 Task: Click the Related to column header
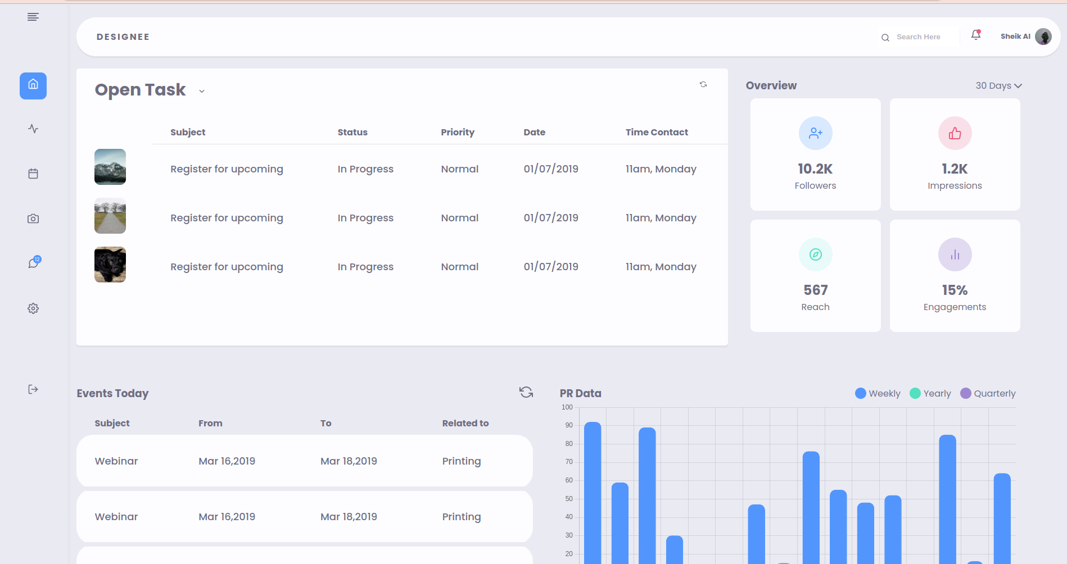click(x=465, y=423)
